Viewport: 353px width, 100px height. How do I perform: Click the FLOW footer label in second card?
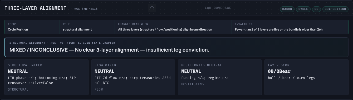coord(99,89)
